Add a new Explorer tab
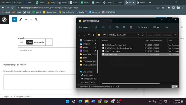Image resolution: width=186 pixels, height=105 pixels. point(116,21)
